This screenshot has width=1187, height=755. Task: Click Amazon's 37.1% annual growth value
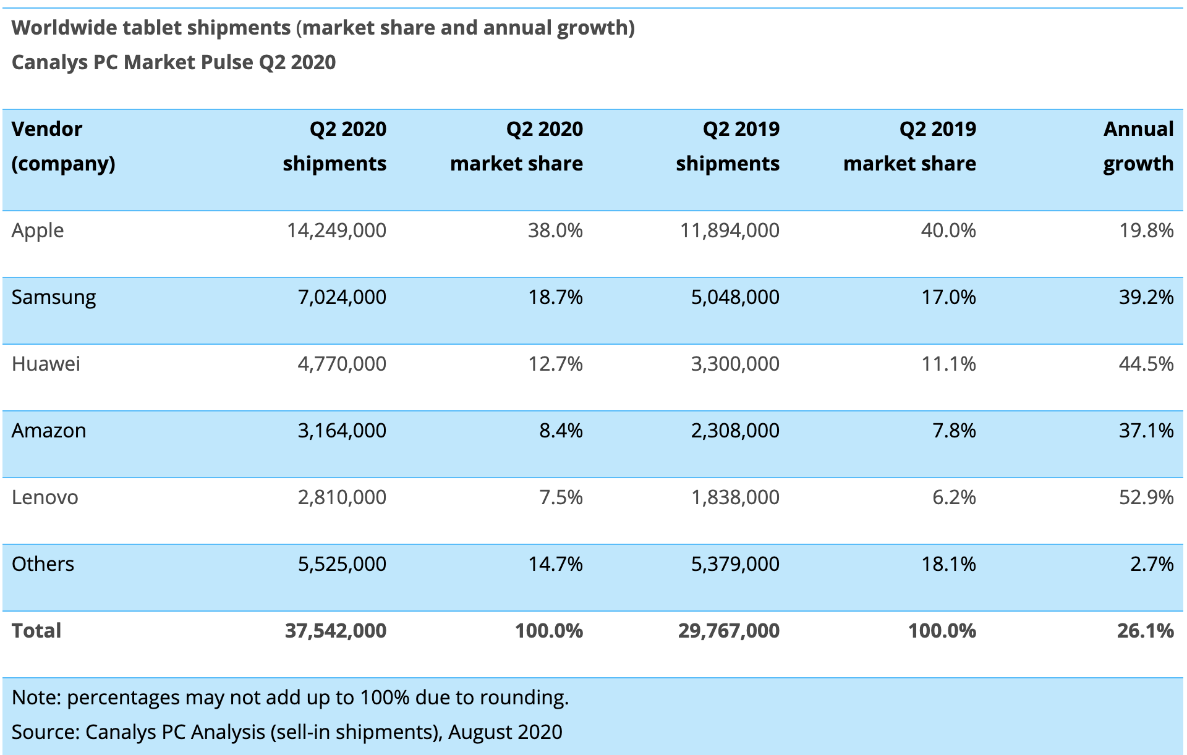point(1146,431)
